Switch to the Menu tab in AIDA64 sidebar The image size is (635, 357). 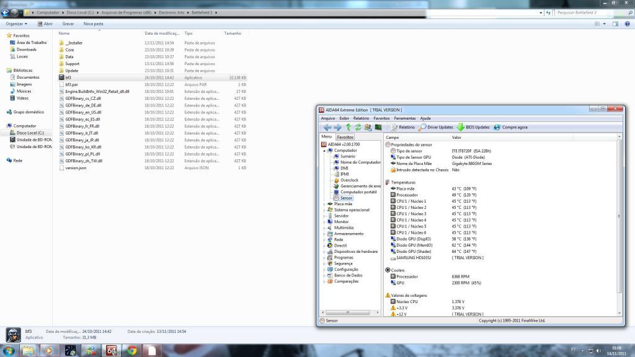[x=326, y=137]
